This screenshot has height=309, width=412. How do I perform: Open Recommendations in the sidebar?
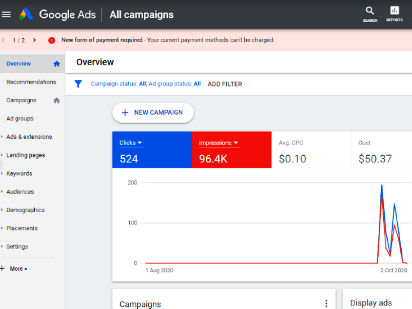(x=31, y=82)
